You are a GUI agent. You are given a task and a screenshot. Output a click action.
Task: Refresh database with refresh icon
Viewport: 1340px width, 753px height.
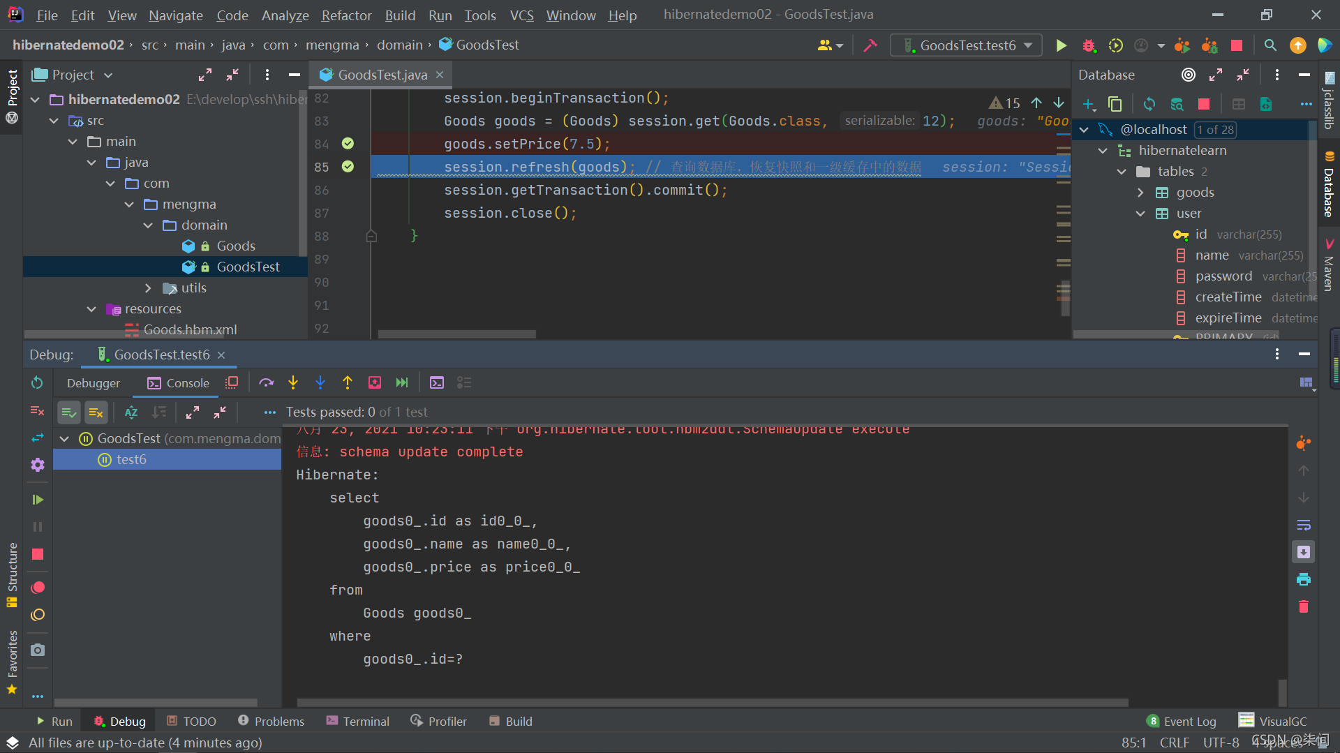pos(1149,104)
